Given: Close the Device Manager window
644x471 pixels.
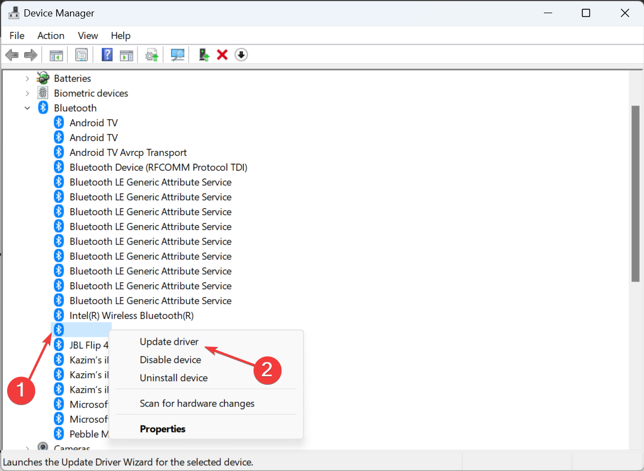Looking at the screenshot, I should pos(625,13).
